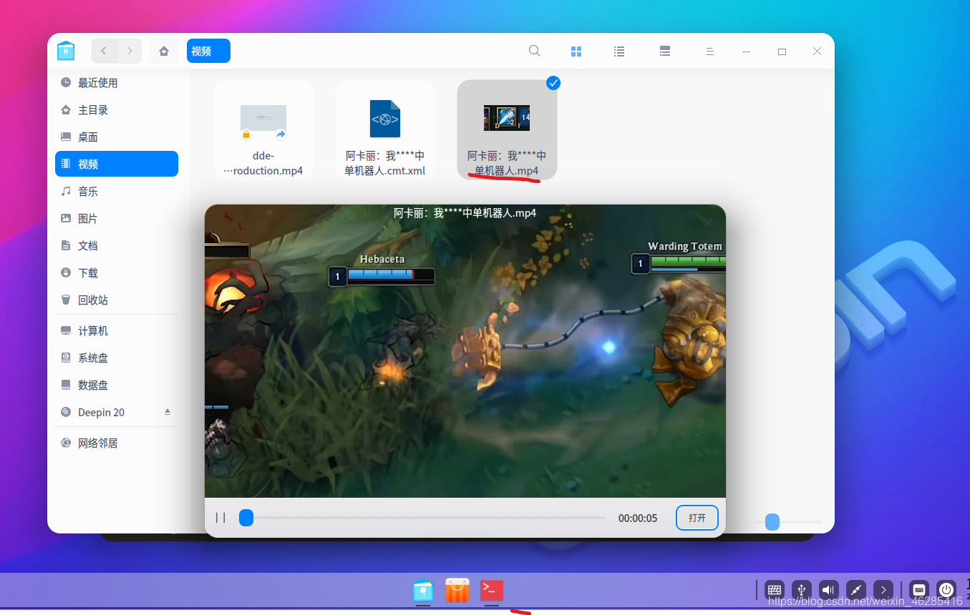
Task: Eject the Deepin 20 disc
Action: [x=168, y=412]
